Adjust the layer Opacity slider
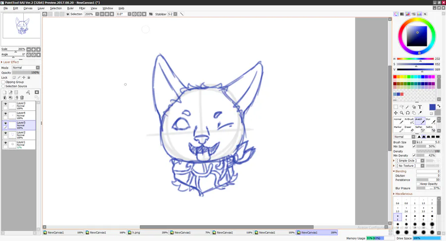 coord(26,72)
